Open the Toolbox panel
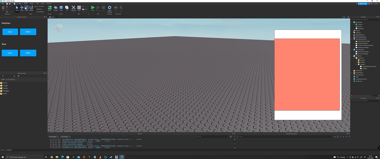Screen dimensions: 380x159 tap(56, 8)
